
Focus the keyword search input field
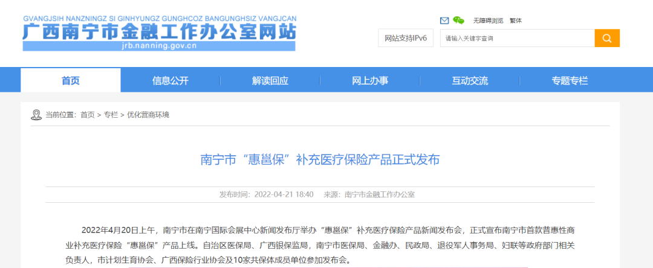pos(517,38)
